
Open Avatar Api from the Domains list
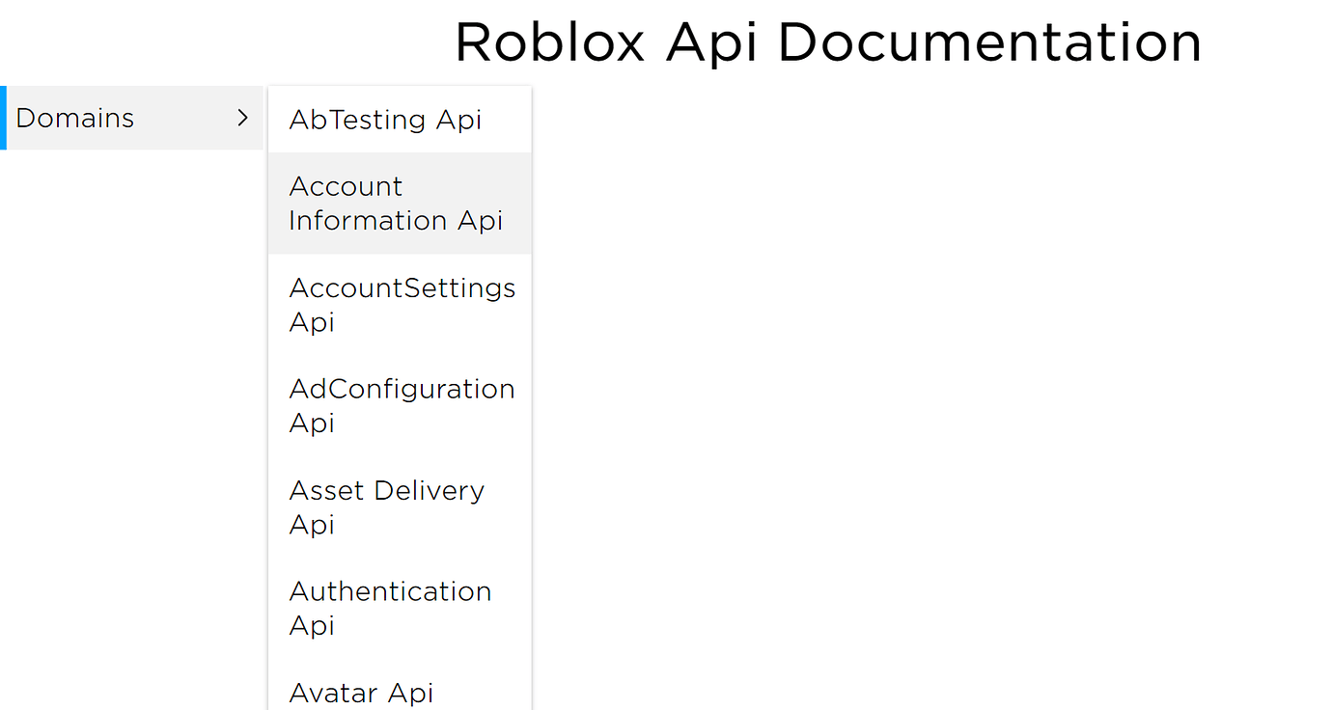361,692
